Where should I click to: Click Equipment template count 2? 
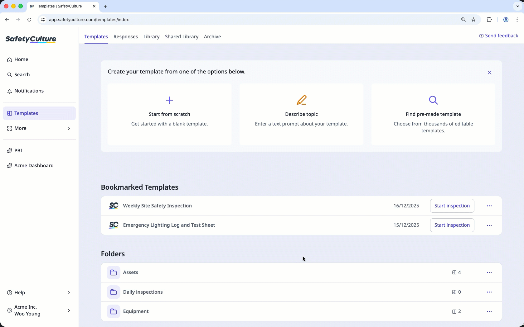tap(457, 311)
